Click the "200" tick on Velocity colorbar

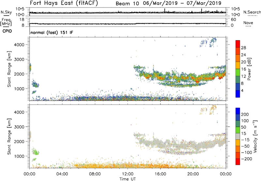245,114
